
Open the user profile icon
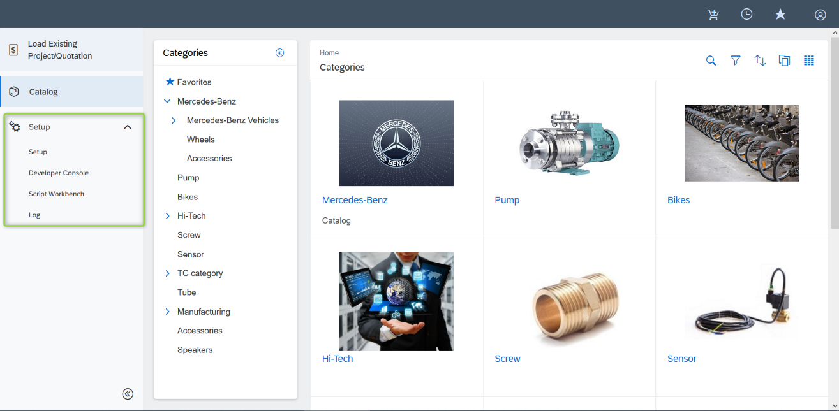point(820,15)
